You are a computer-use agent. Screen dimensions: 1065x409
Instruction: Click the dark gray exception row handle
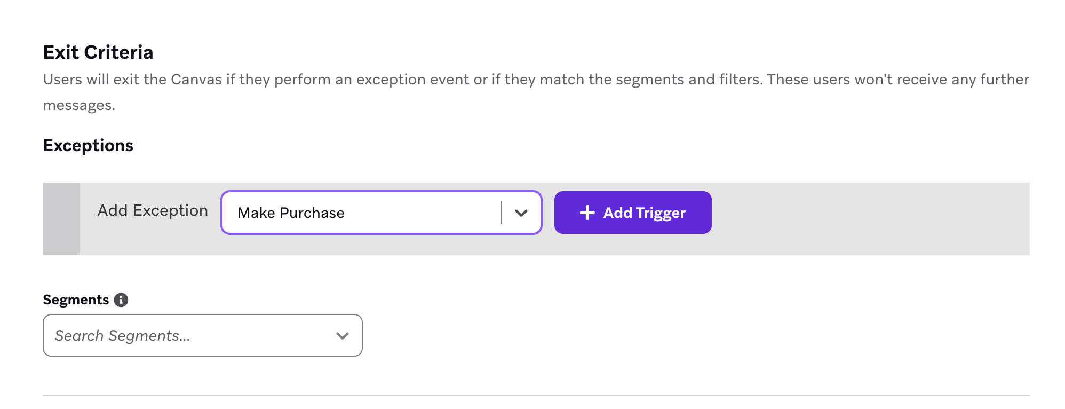[x=61, y=219]
